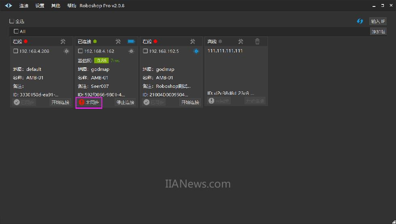396x224 pixels.
Task: Click the blue refresh icon near 输入 IP
Action: point(360,21)
